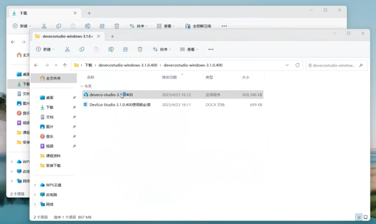The image size is (376, 224).
Task: Close the 下载 tab in back window
Action: click(x=75, y=13)
